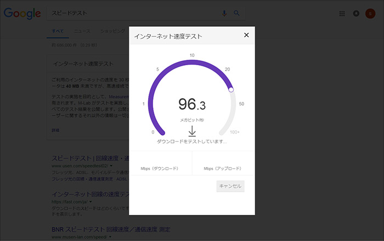The width and height of the screenshot is (384, 241).
Task: Open the notifications bell icon
Action: point(356,14)
